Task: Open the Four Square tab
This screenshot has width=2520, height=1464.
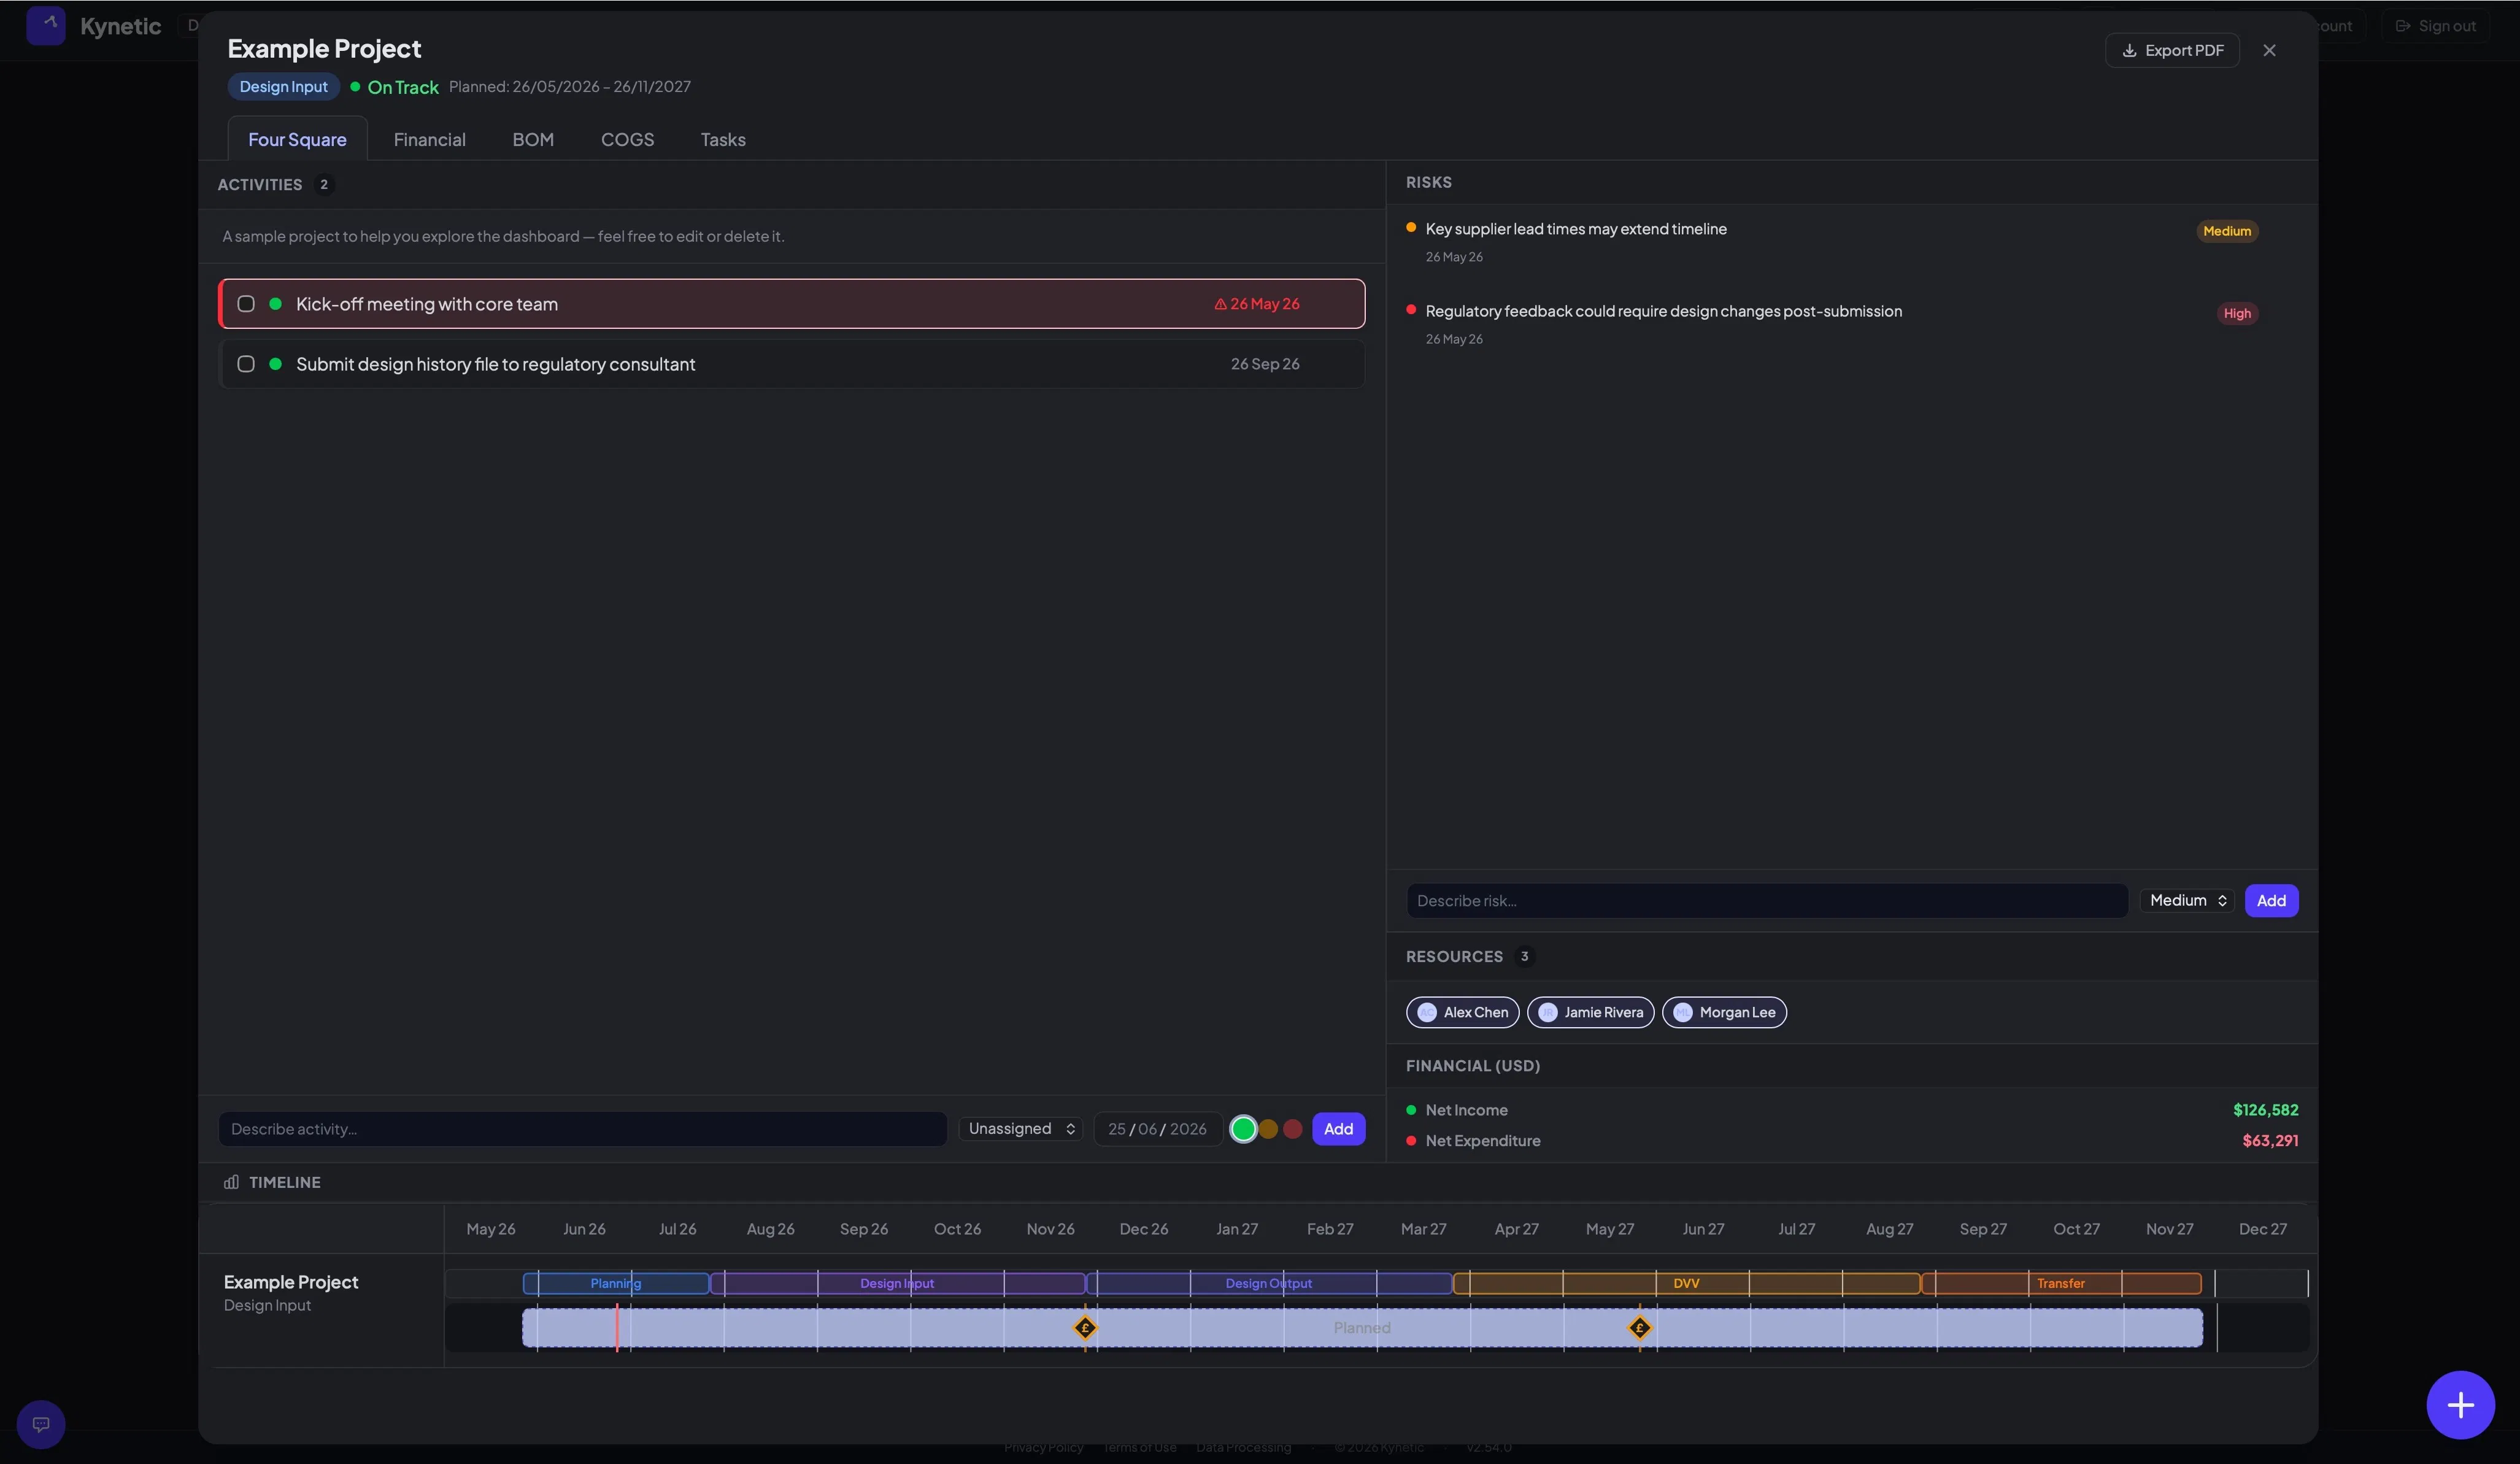Action: (x=297, y=139)
